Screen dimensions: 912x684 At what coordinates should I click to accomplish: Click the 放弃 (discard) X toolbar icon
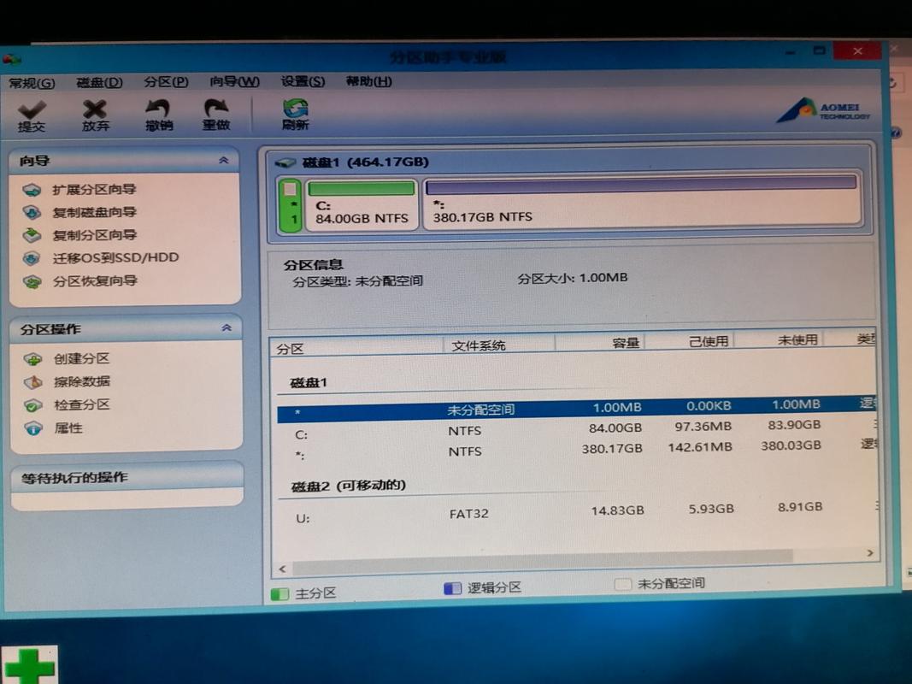coord(95,109)
